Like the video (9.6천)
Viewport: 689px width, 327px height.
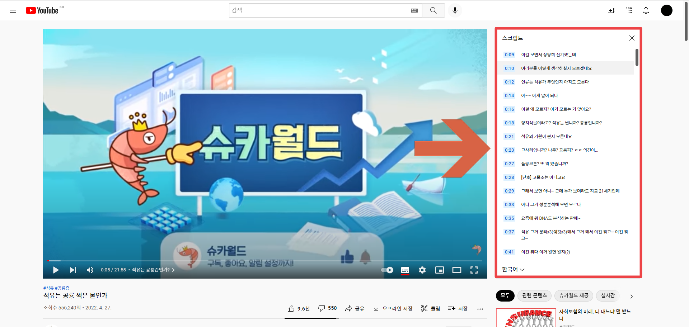tap(299, 308)
